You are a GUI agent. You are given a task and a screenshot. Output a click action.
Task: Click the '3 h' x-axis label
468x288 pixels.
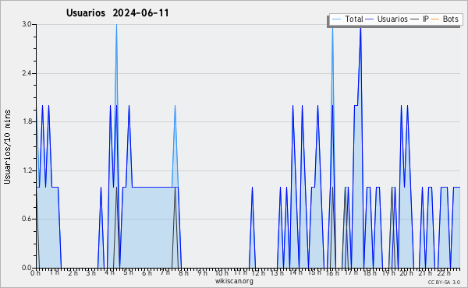click(x=91, y=272)
